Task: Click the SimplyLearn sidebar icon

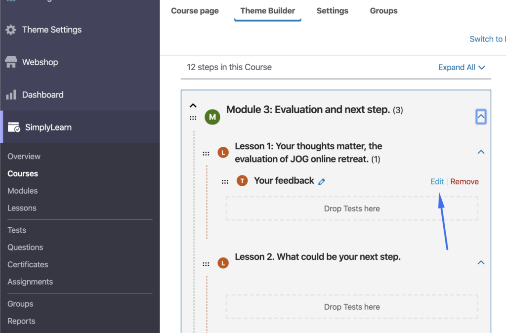Action: pos(13,127)
